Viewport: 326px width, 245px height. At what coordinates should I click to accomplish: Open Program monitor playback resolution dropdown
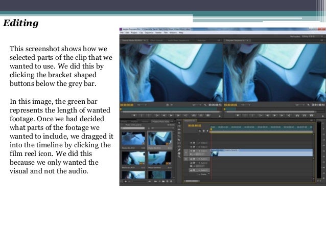[300, 105]
